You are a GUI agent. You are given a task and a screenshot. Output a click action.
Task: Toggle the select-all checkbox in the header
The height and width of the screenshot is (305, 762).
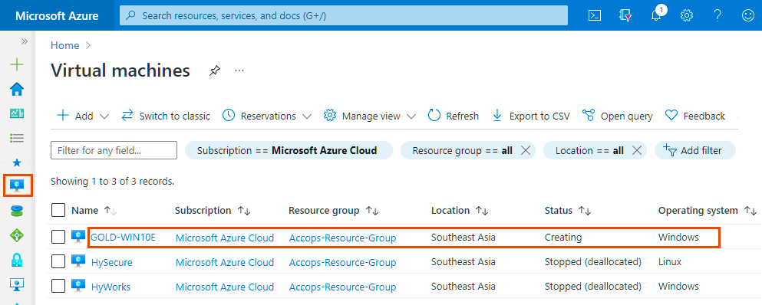58,210
